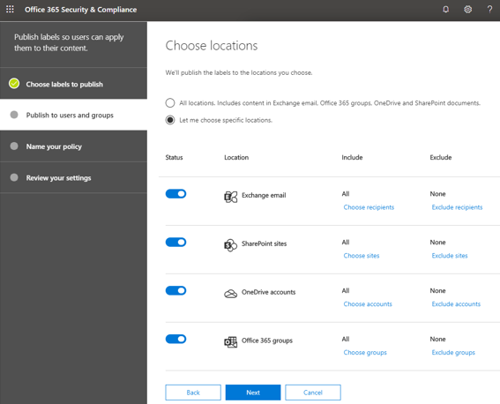Click the SharePoint sites icon
Image resolution: width=500 pixels, height=404 pixels.
[230, 245]
